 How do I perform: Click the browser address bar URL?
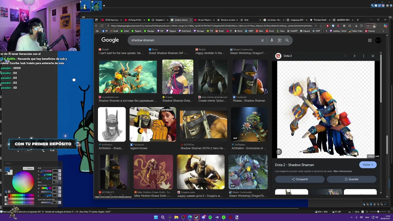[212, 26]
